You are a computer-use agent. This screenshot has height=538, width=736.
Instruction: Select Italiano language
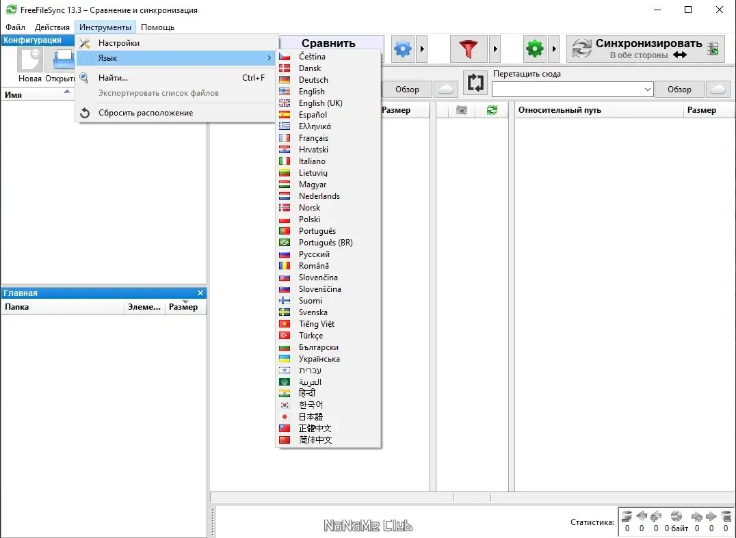click(x=328, y=161)
